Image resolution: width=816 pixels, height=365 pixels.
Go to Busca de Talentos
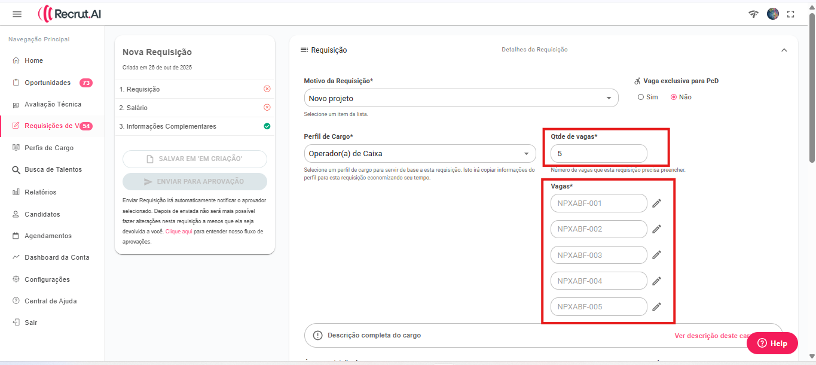click(53, 169)
